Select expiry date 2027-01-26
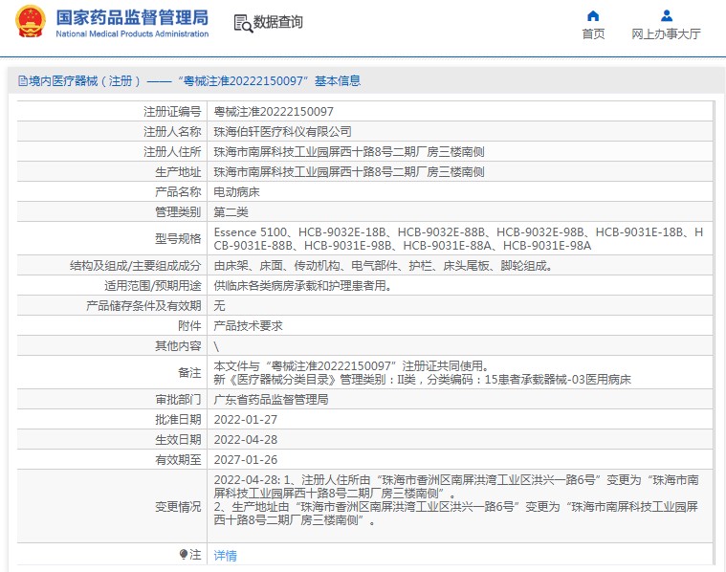726x572 pixels. tap(246, 460)
